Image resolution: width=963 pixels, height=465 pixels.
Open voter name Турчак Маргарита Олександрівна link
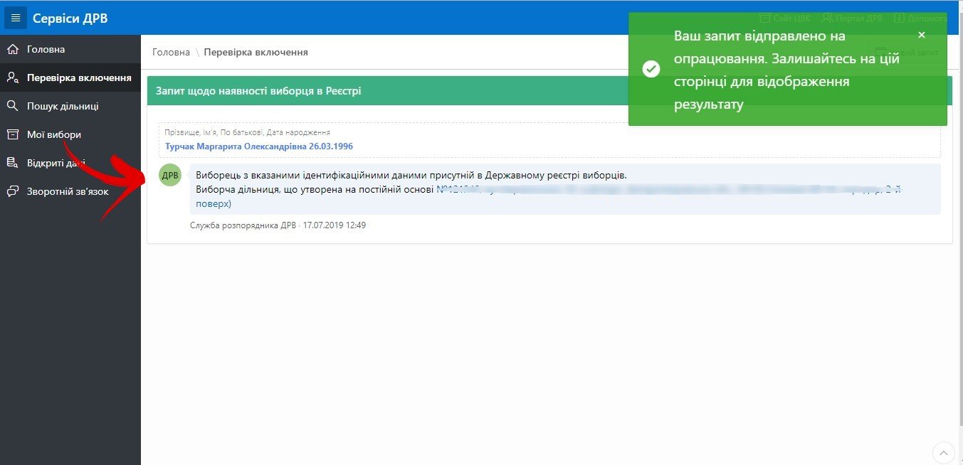(x=259, y=146)
